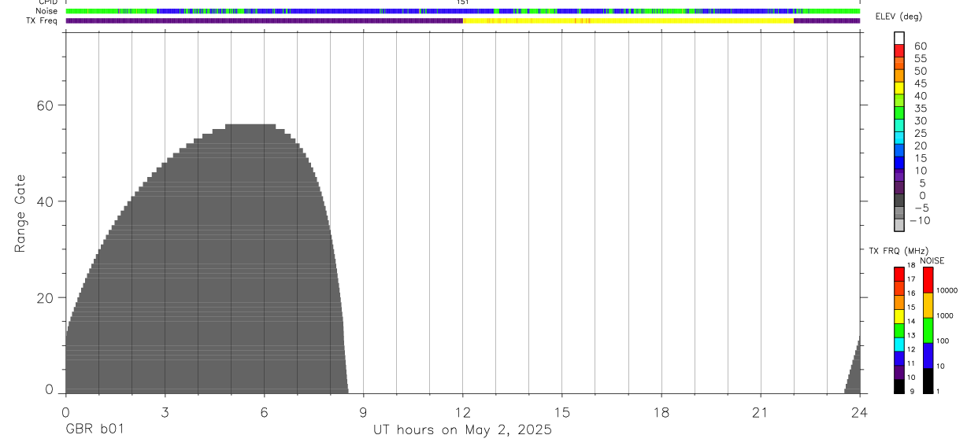Pick the green 13–14 MHz TX FRQ swatch
967x446 pixels.
899,330
